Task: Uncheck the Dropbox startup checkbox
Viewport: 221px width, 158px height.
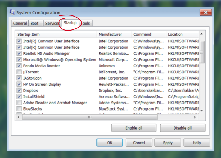Action: pyautogui.click(x=19, y=90)
